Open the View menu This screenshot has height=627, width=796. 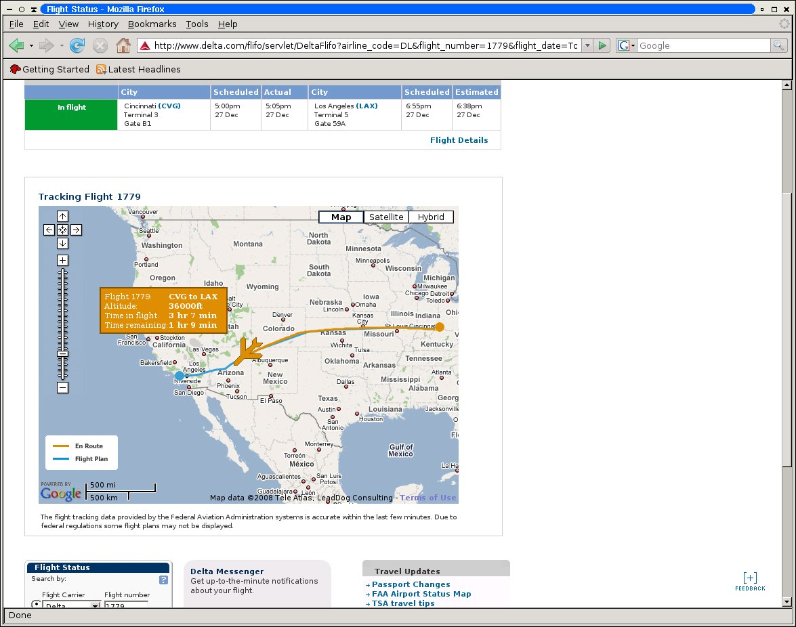68,24
